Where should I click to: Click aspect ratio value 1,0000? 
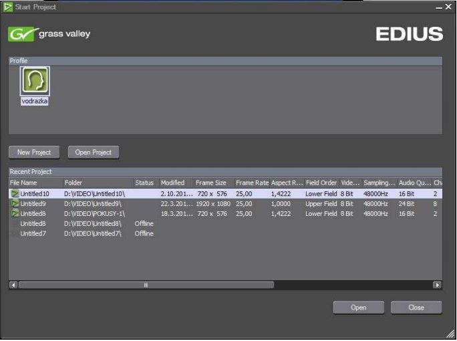pos(281,204)
